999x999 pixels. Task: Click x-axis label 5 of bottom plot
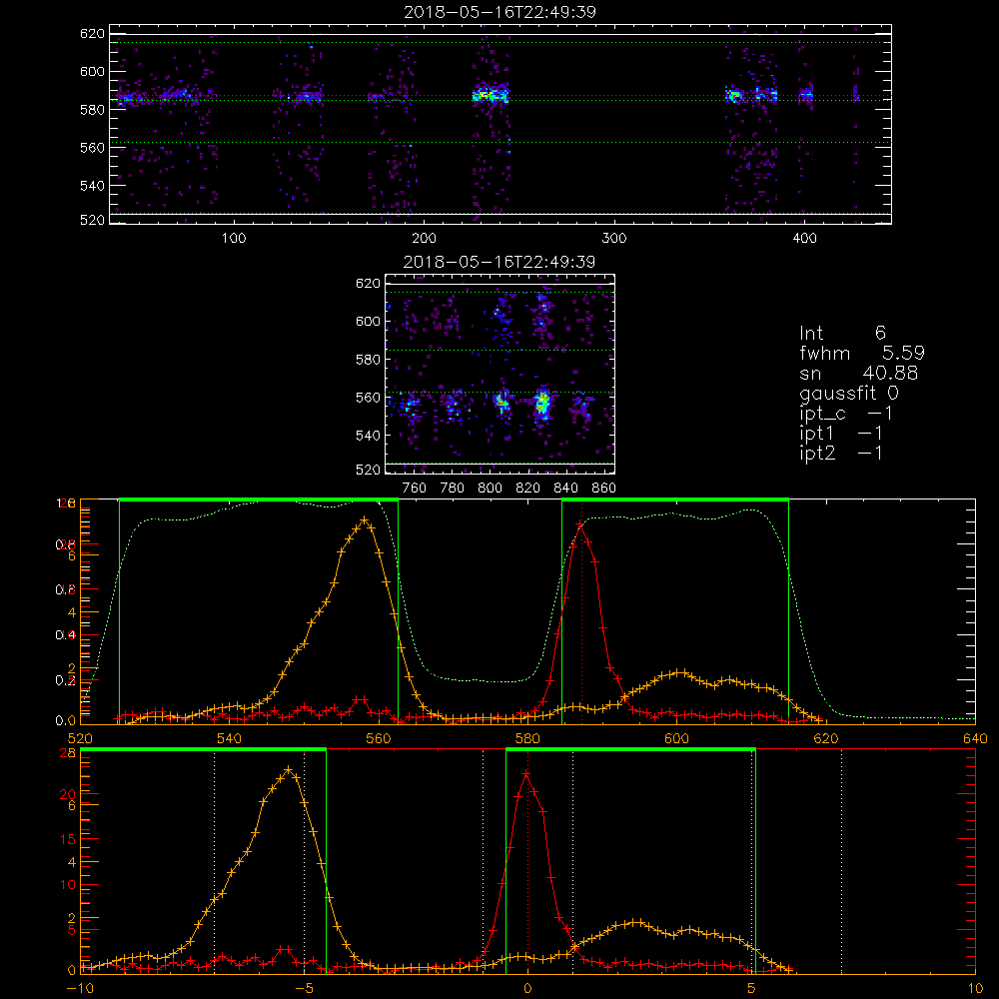coord(752,989)
